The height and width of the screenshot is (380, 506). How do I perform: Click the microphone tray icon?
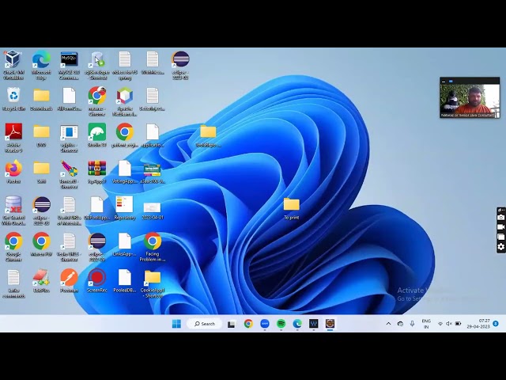pos(412,324)
